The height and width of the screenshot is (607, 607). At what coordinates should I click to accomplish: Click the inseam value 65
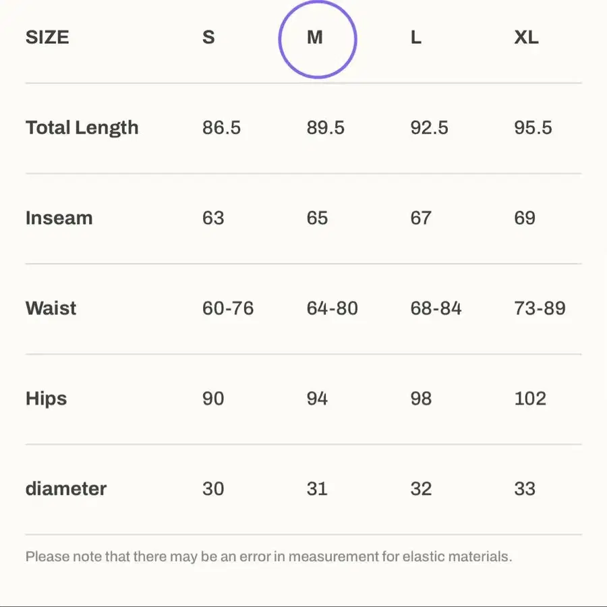pyautogui.click(x=317, y=218)
